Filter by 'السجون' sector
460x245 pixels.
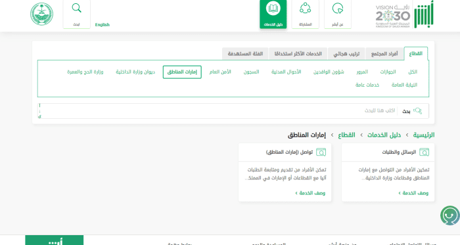[x=251, y=72]
